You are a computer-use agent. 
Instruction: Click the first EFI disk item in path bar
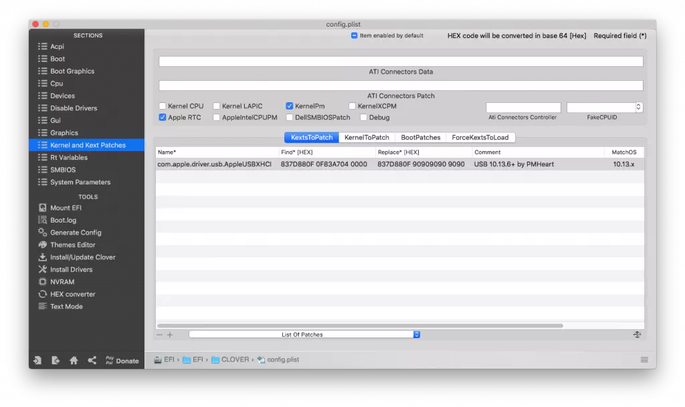(x=165, y=360)
